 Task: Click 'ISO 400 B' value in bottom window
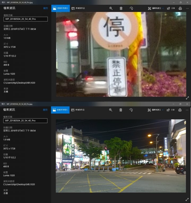(6, 166)
